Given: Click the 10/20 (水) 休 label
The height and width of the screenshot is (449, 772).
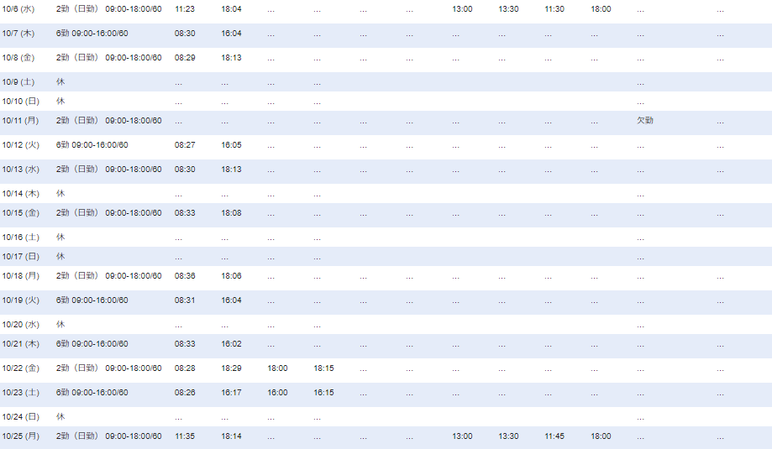Looking at the screenshot, I should 60,325.
